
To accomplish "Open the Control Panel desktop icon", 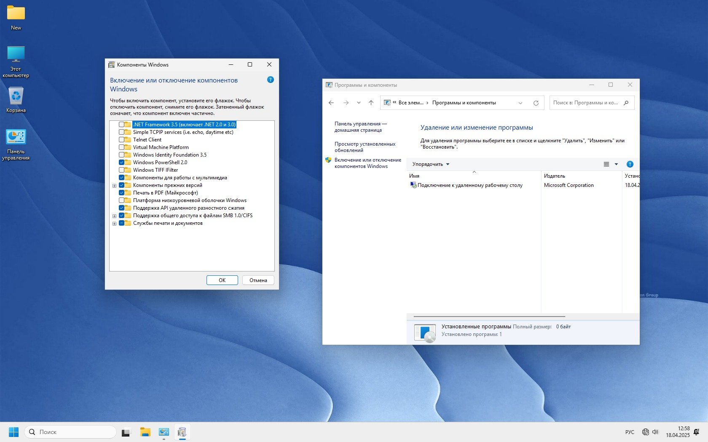I will 16,144.
